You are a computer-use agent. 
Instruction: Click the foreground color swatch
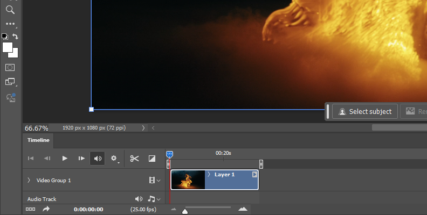click(8, 47)
